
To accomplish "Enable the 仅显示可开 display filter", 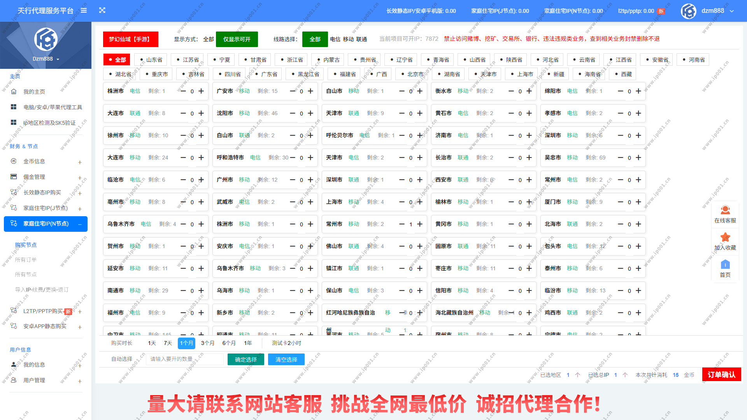I will (237, 39).
